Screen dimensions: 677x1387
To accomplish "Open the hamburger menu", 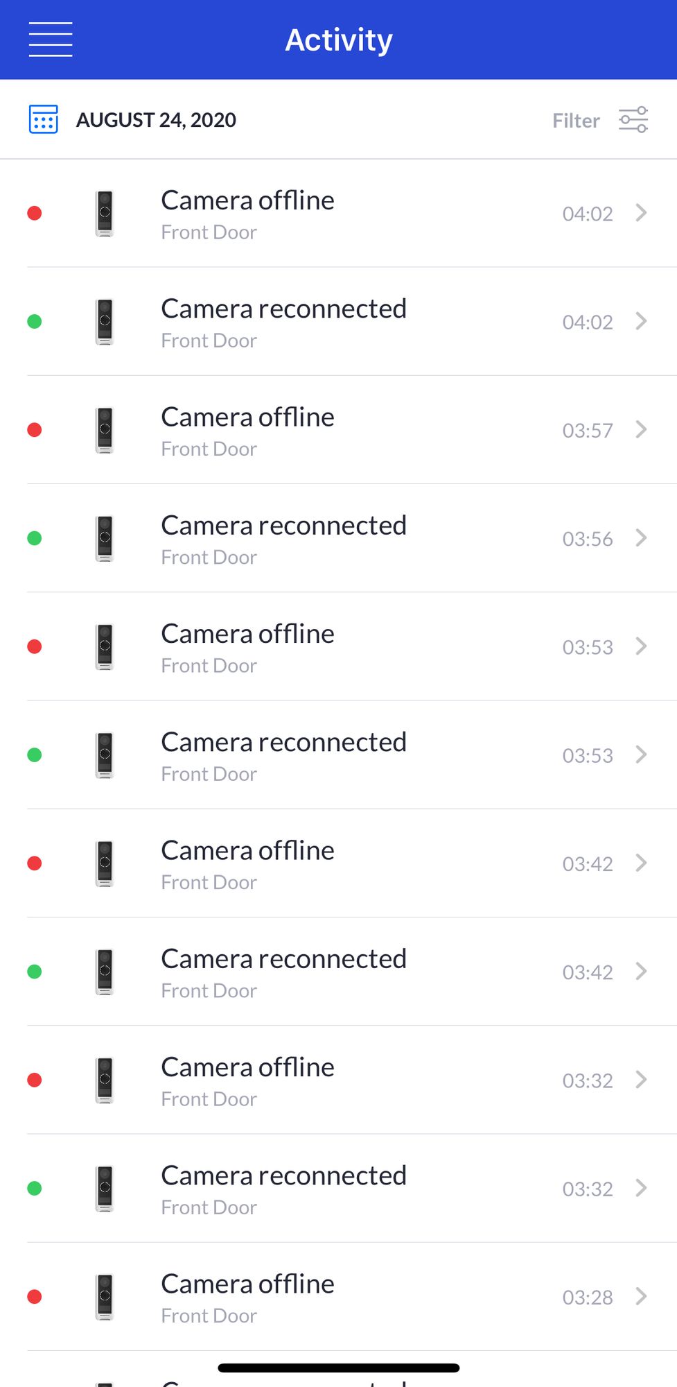I will click(51, 40).
